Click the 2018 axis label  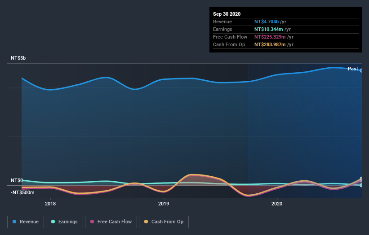[50, 204]
